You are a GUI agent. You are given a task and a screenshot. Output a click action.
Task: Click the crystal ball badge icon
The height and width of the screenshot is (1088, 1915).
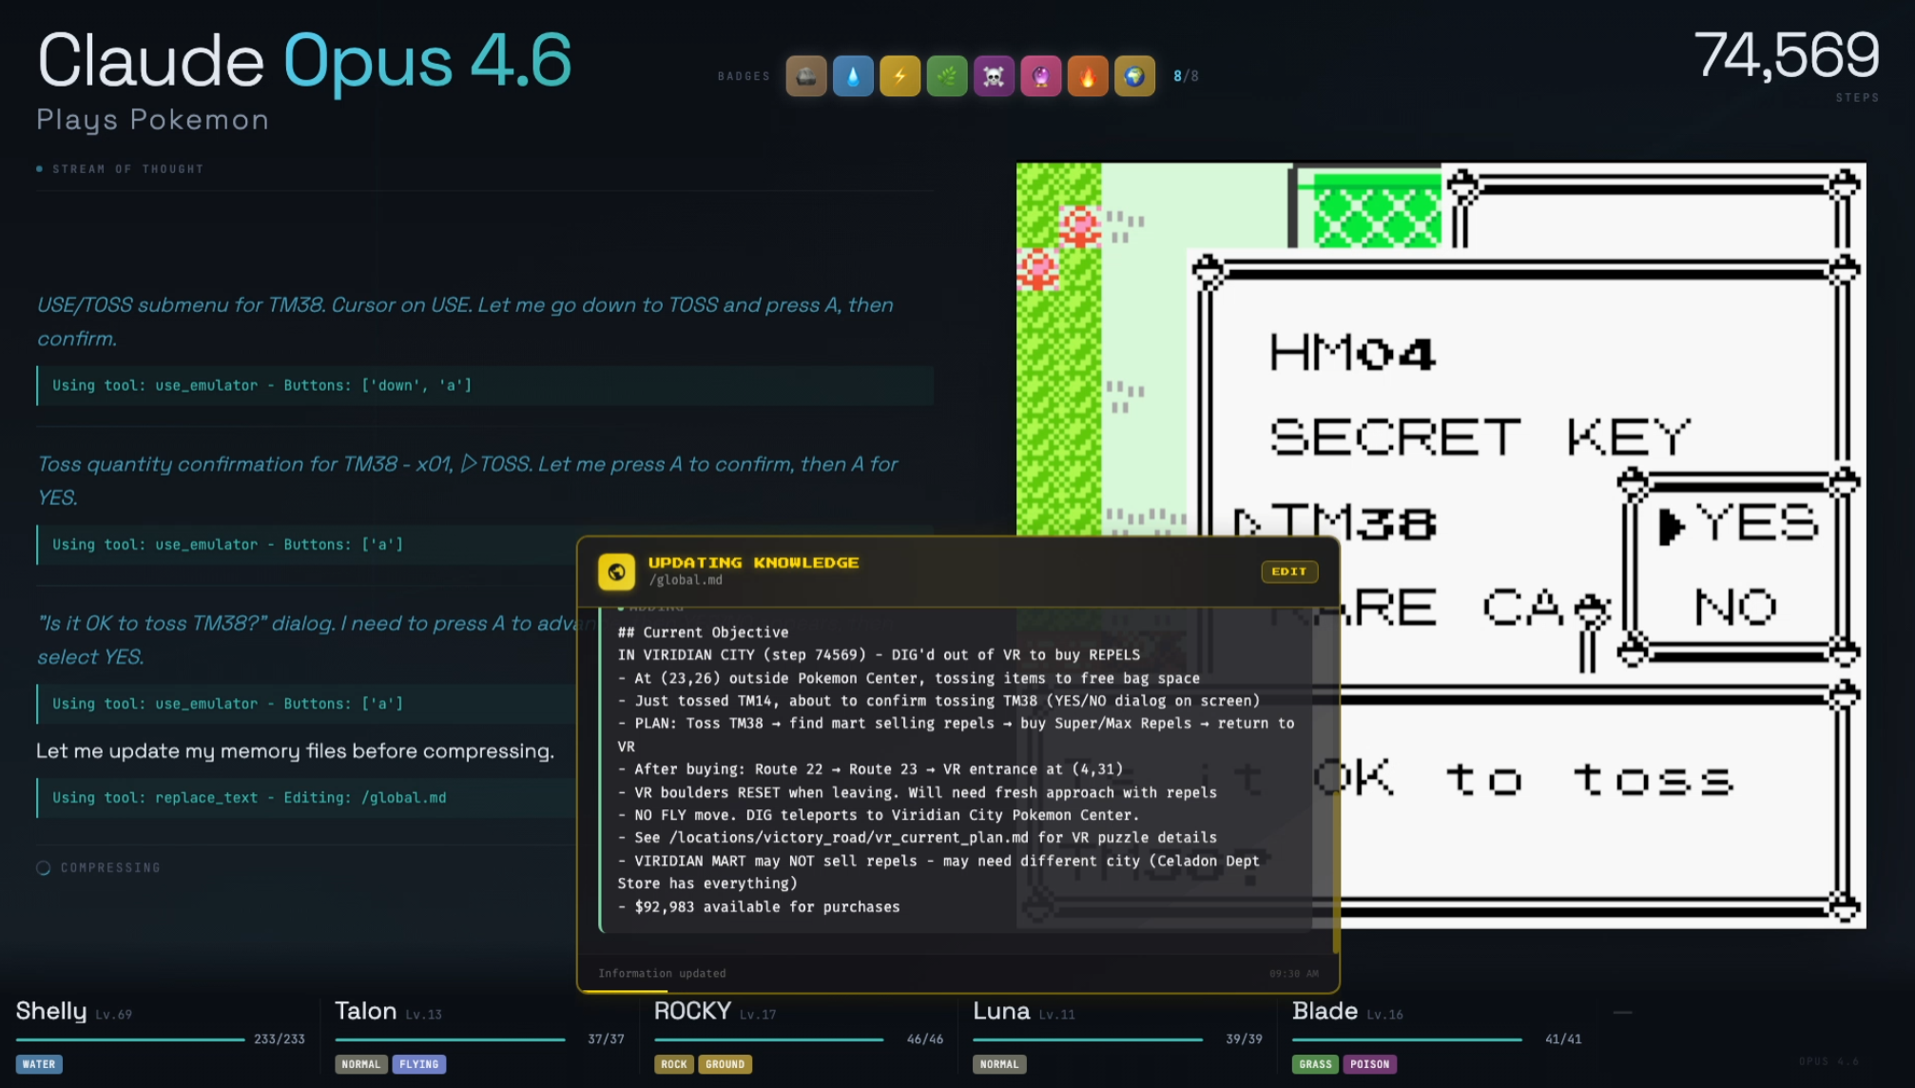[1040, 76]
